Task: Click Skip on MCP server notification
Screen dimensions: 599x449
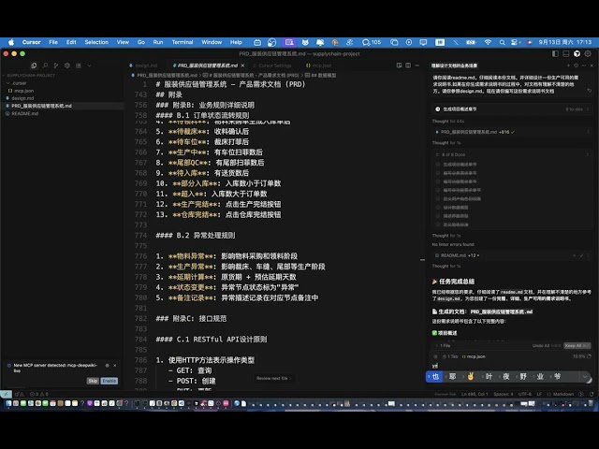Action: coord(93,381)
